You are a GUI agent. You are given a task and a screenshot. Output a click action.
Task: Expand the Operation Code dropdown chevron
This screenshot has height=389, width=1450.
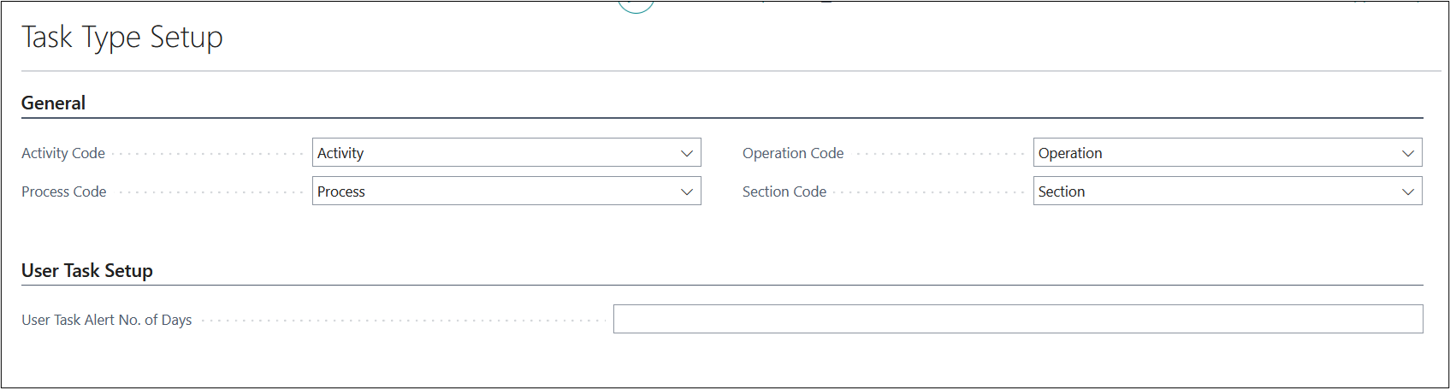1407,154
